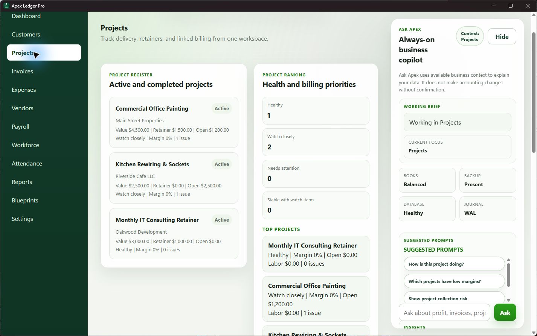The width and height of the screenshot is (537, 336).
Task: Open Monthly IT Consulting Retainer in Top Projects
Action: tap(316, 254)
